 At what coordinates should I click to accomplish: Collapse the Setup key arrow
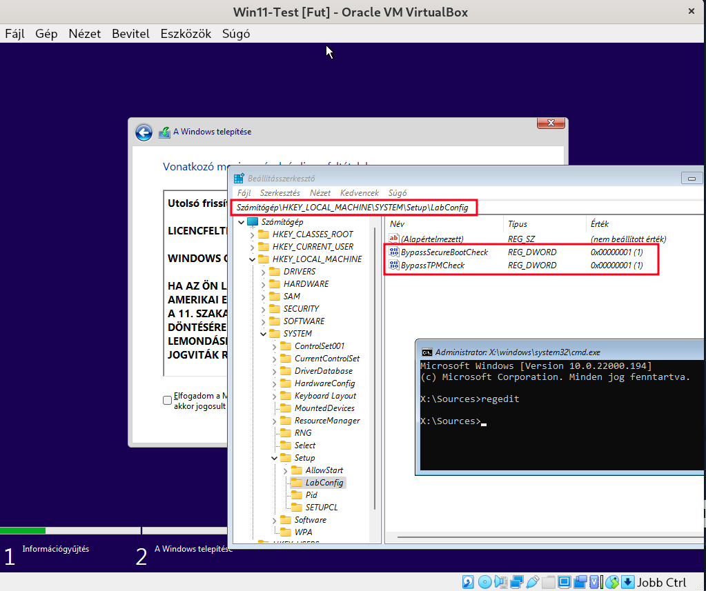(x=274, y=458)
